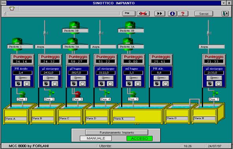Click the exit door icon
233x149 pixels.
pyautogui.click(x=225, y=14)
